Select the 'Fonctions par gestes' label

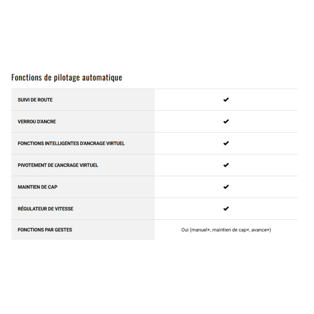tap(45, 230)
